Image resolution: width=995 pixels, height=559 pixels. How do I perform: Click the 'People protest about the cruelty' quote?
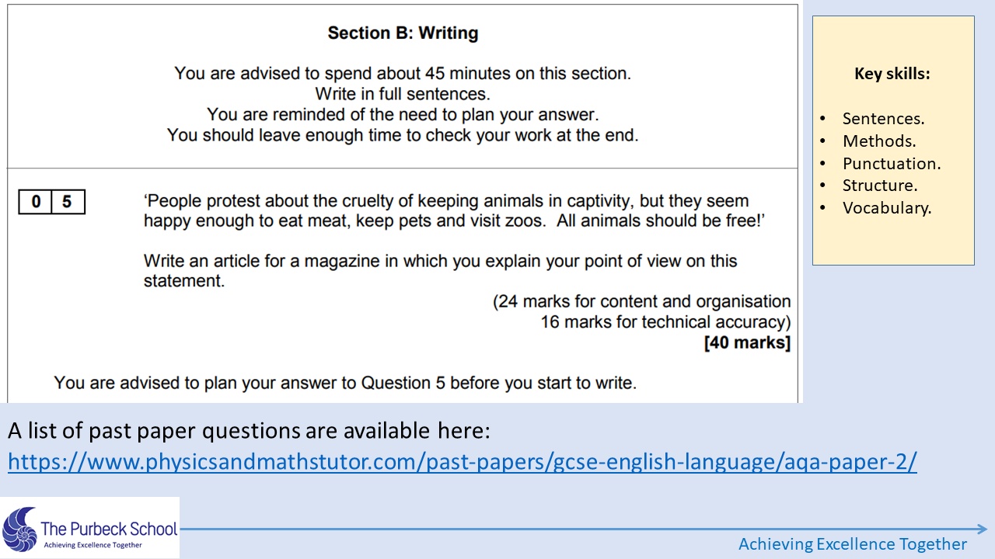click(455, 211)
